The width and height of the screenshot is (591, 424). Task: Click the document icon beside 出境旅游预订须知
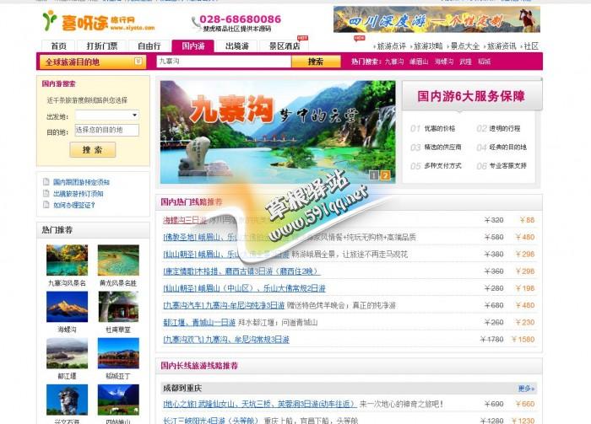click(x=46, y=193)
